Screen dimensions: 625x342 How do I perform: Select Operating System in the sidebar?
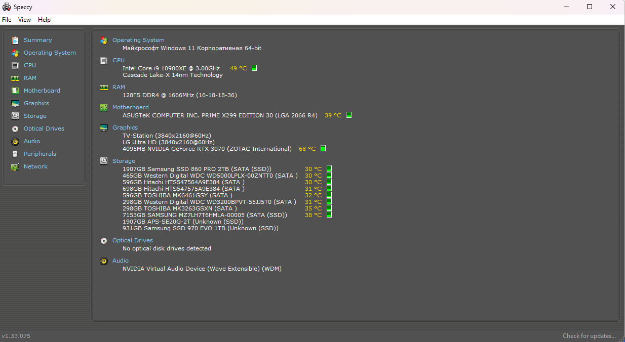tap(50, 53)
